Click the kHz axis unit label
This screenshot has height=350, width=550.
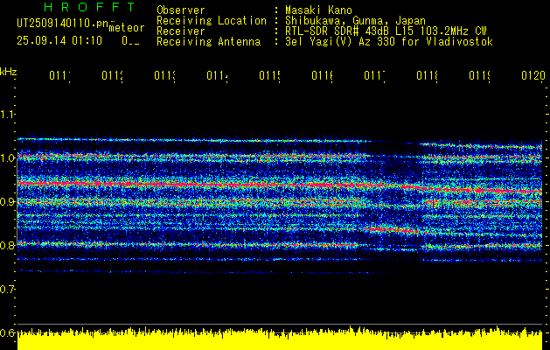pyautogui.click(x=8, y=72)
